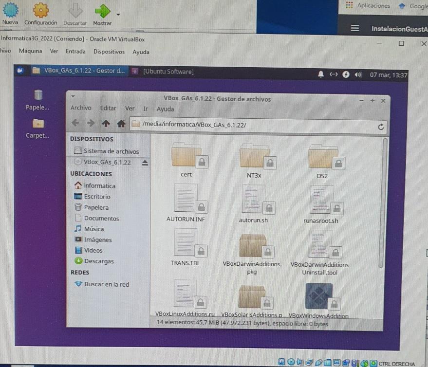The image size is (428, 367).
Task: Click the volume speaker panel icon
Action: point(358,75)
